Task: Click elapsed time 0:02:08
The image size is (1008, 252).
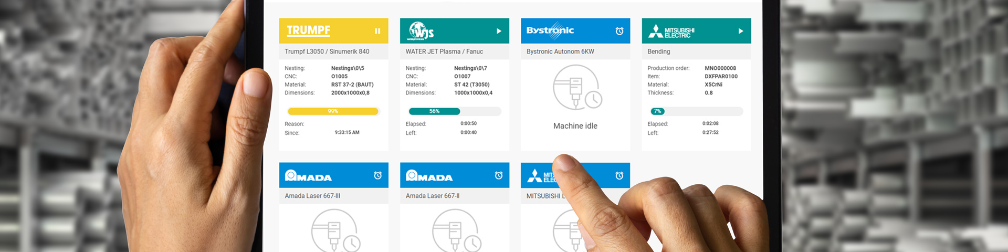Action: click(x=710, y=124)
